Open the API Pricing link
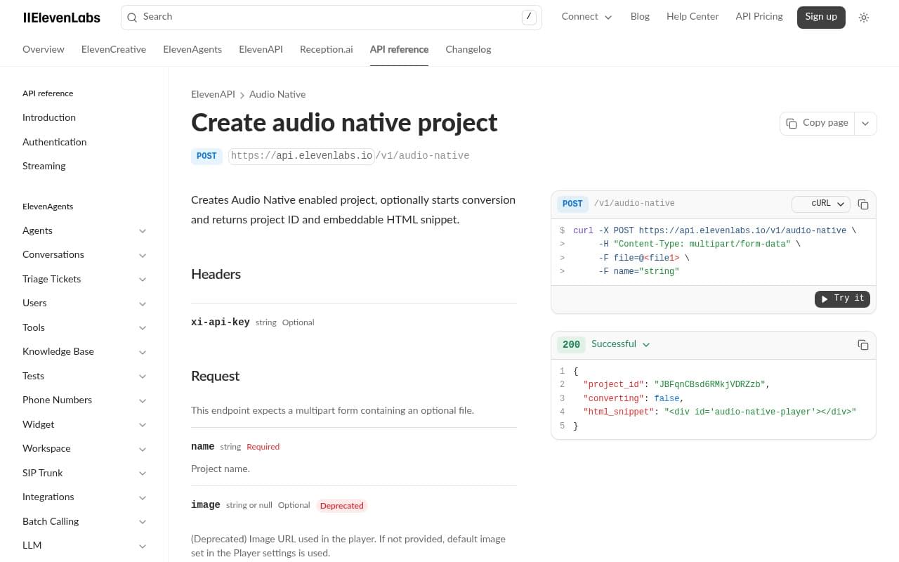 pyautogui.click(x=759, y=17)
